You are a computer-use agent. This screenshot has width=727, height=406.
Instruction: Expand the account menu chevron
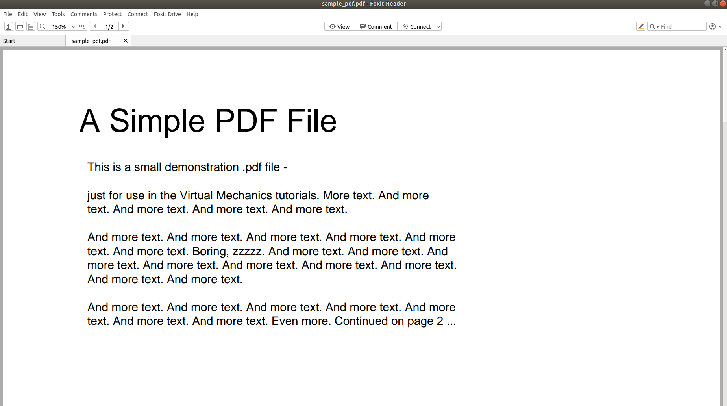tap(720, 27)
